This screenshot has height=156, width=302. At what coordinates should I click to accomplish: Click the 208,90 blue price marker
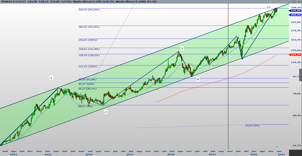tap(295, 15)
